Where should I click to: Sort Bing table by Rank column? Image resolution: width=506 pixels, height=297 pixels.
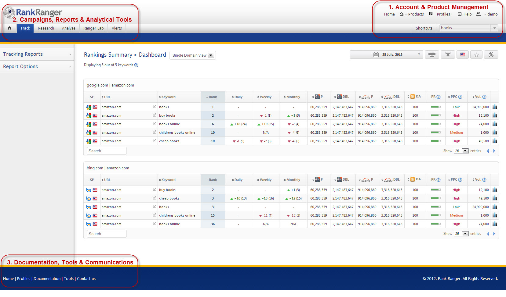pyautogui.click(x=213, y=180)
